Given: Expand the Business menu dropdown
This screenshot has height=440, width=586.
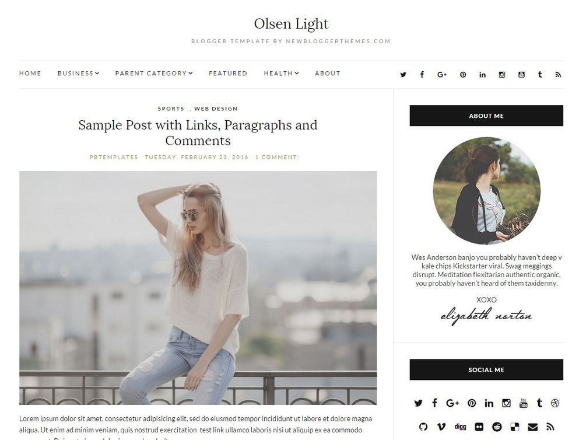Looking at the screenshot, I should (x=78, y=74).
